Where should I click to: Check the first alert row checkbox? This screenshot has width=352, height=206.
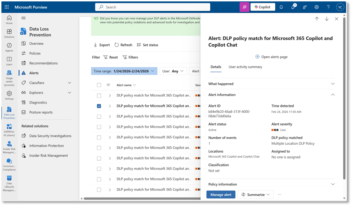click(x=99, y=96)
